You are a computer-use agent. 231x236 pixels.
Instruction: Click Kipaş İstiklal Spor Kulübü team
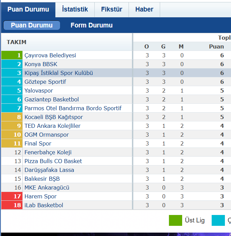[59, 73]
